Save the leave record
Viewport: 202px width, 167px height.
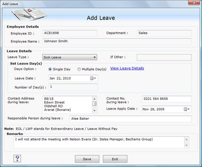(x=87, y=159)
